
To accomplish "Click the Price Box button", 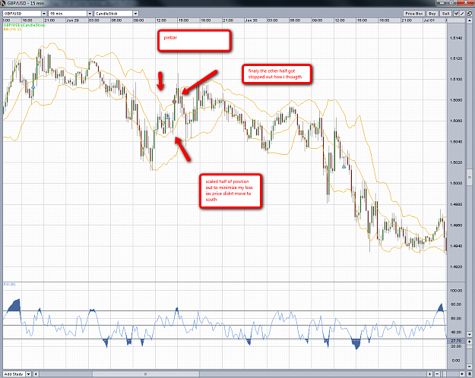I will [413, 14].
